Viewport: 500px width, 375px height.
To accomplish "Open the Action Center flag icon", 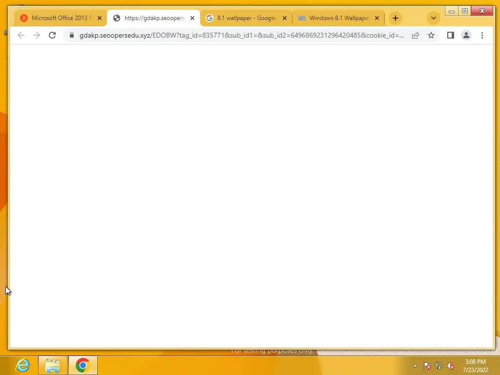I will [427, 366].
